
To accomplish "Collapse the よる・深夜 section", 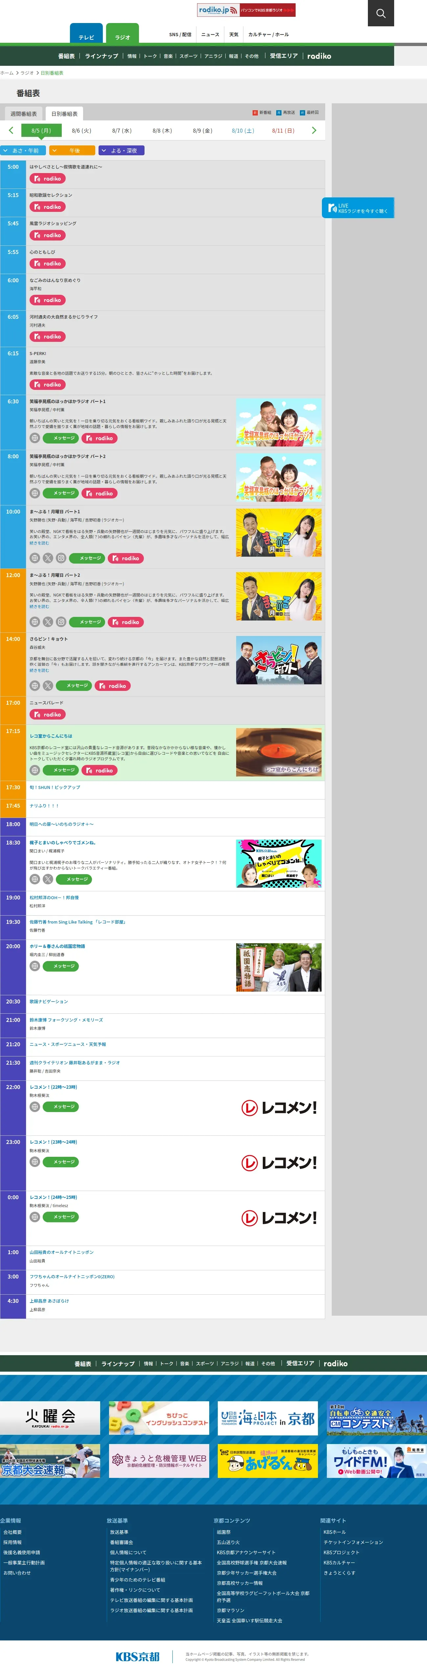I will [121, 151].
